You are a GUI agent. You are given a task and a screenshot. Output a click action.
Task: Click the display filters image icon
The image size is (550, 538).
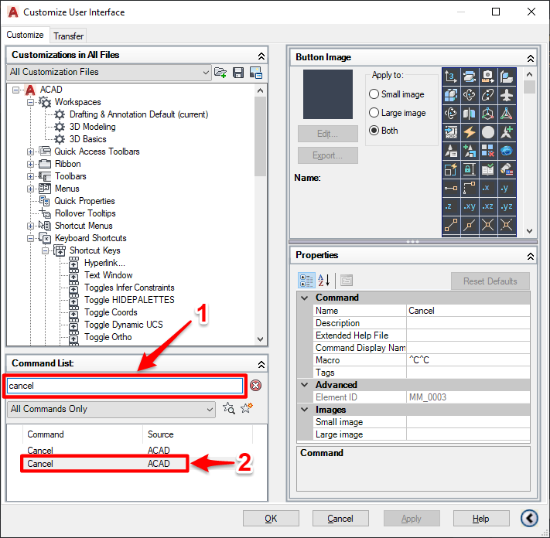256,72
